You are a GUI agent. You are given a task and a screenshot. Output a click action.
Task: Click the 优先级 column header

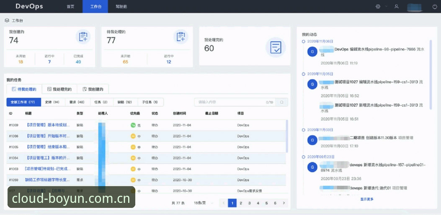[x=135, y=113]
